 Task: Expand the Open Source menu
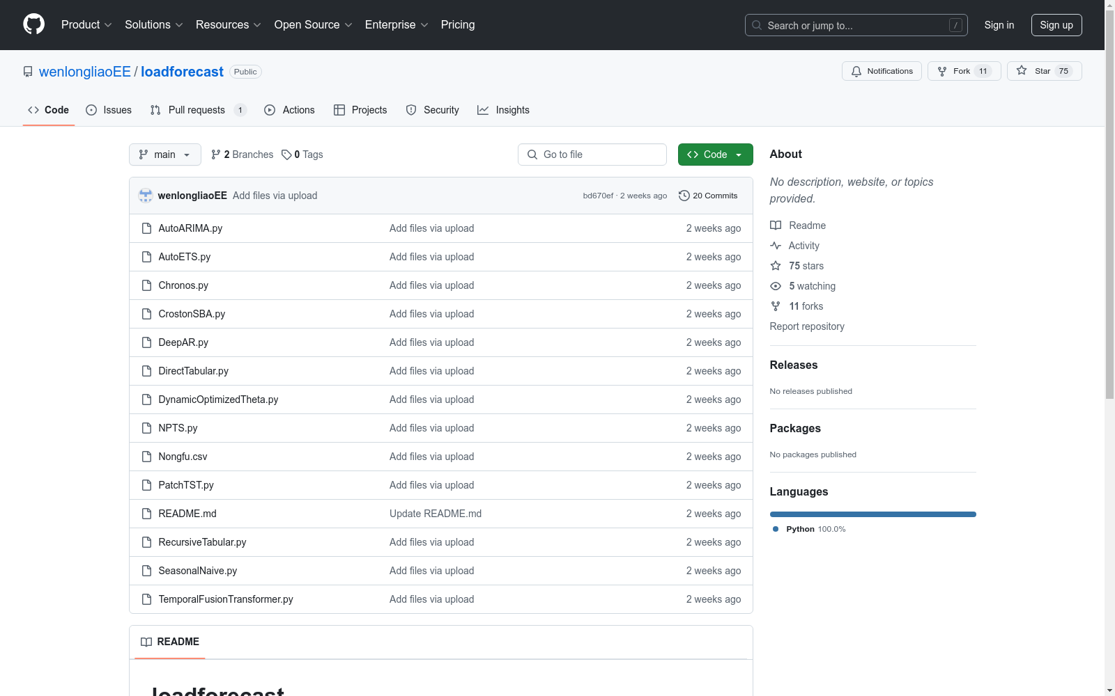point(314,25)
